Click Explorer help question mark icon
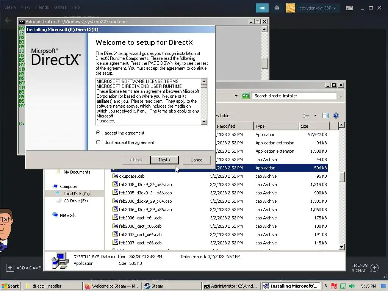Image resolution: width=388 pixels, height=291 pixels. coord(336,116)
